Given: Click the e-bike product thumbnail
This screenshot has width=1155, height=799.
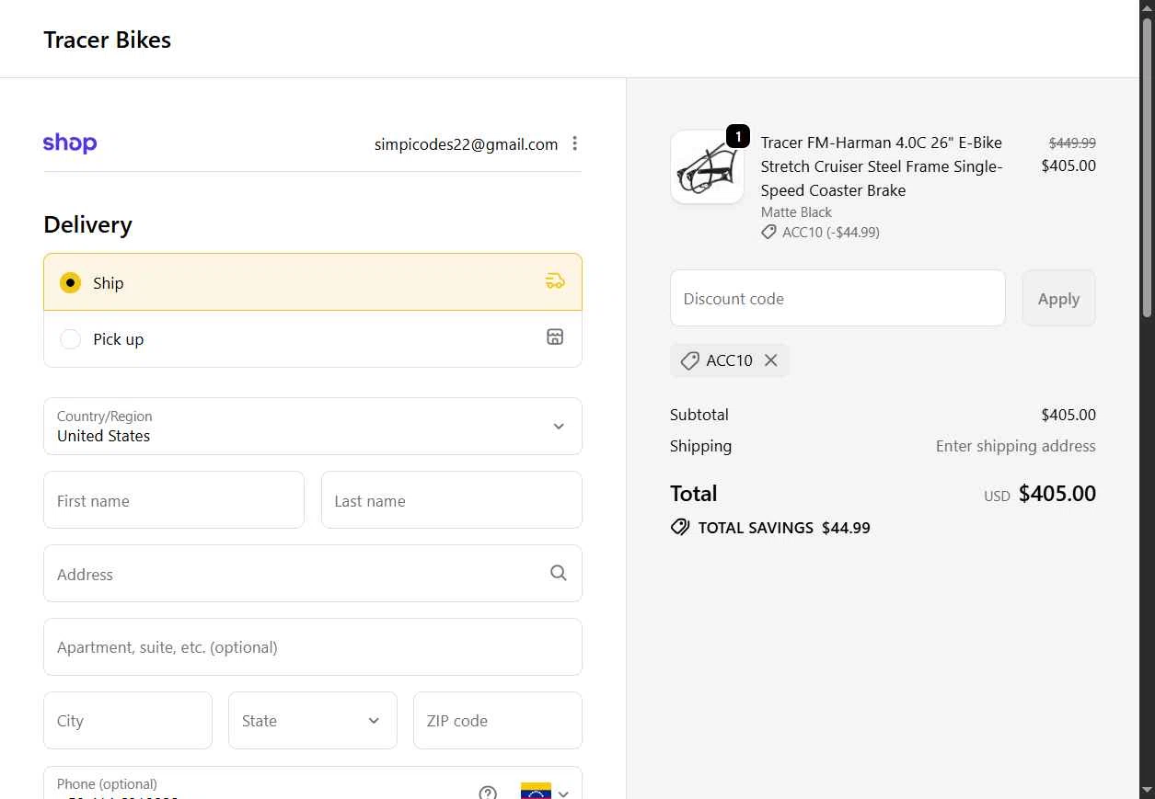Looking at the screenshot, I should (x=707, y=166).
